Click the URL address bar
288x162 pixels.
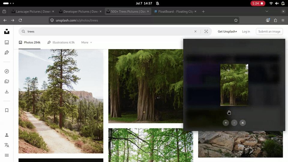pos(143,20)
